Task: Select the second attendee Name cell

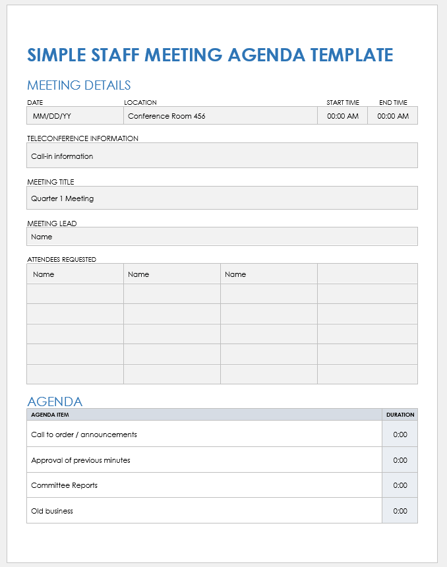Action: tap(171, 274)
